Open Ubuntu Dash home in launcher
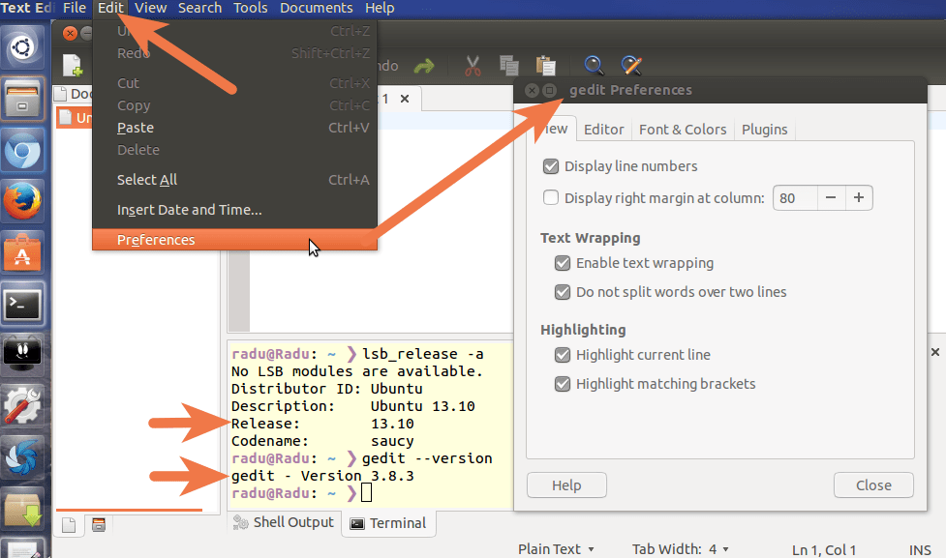Screen dimensions: 946x558 [23, 47]
